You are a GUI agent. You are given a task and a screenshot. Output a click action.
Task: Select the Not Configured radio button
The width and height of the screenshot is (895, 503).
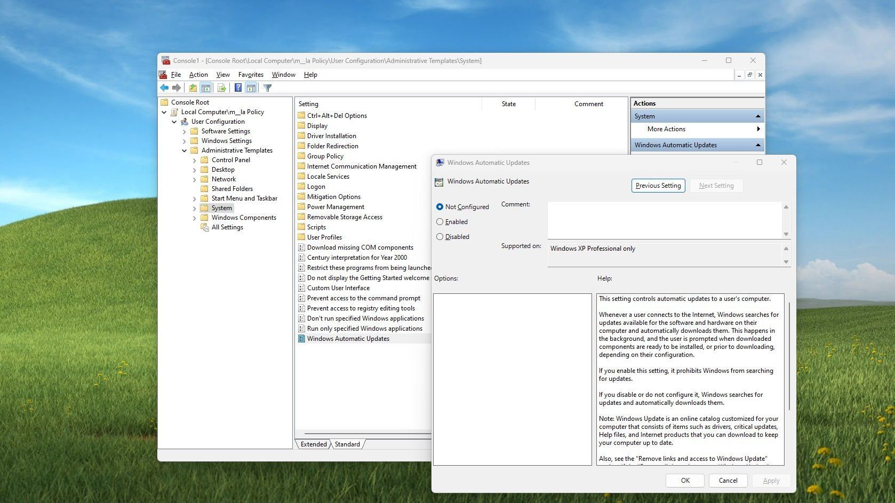click(439, 207)
